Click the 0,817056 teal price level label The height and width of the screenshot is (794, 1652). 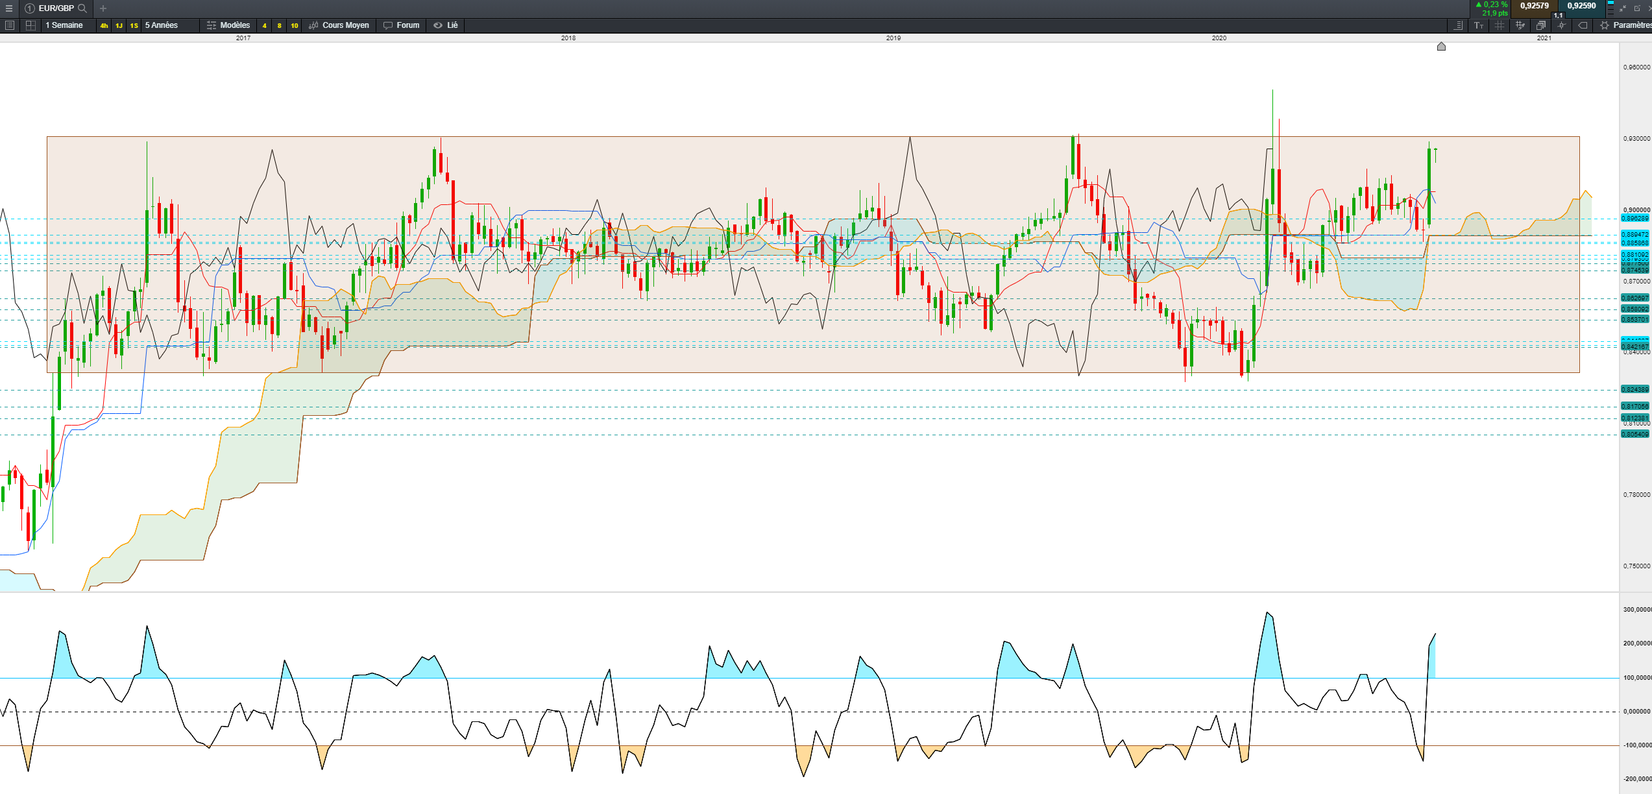(1635, 407)
